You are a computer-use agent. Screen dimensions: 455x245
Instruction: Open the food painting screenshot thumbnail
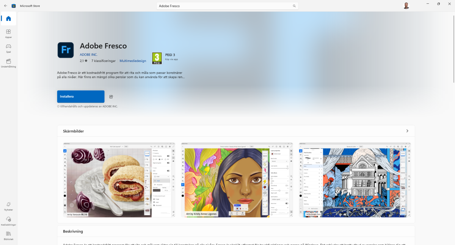[x=119, y=180]
